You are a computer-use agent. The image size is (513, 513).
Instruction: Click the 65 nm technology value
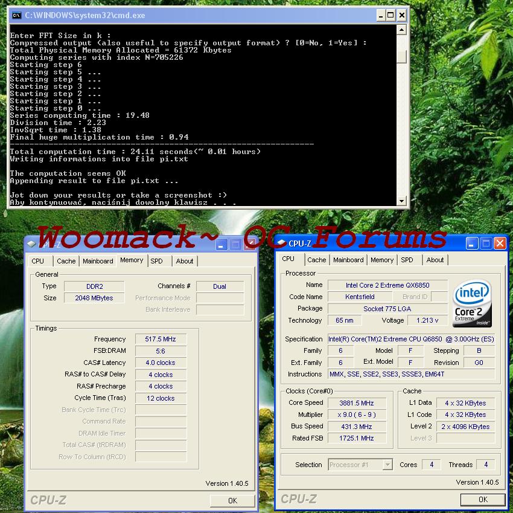[x=345, y=320]
